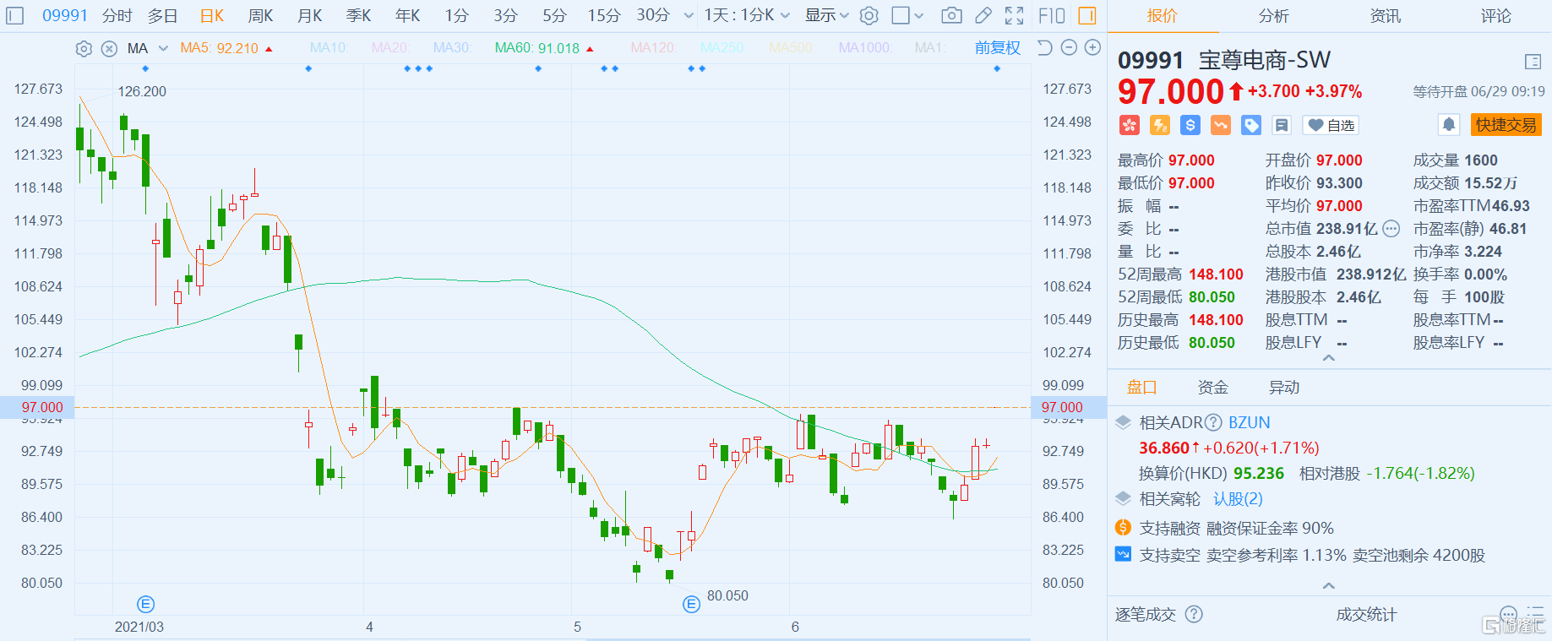
Task: Open the BZUN ADR link
Action: click(1250, 422)
